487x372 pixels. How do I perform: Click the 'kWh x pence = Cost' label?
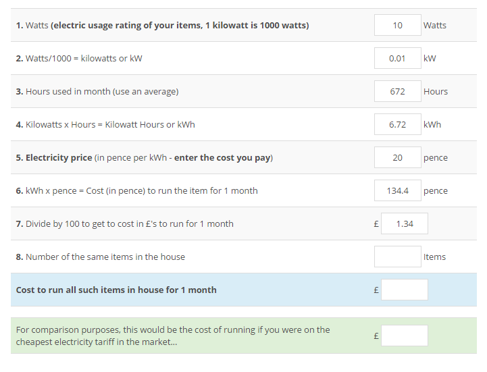(136, 190)
